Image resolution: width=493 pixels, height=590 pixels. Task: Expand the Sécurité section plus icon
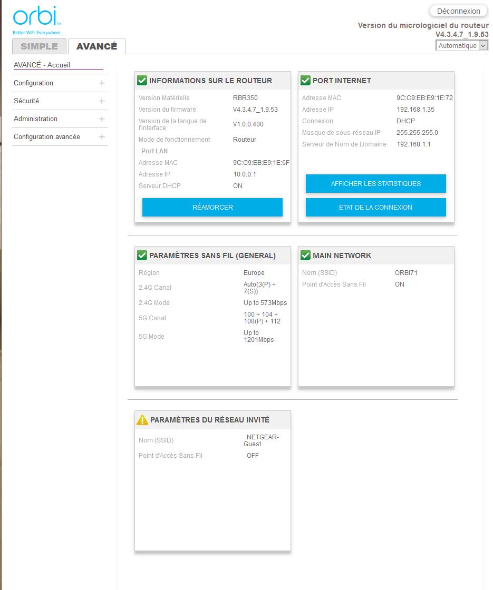click(102, 101)
